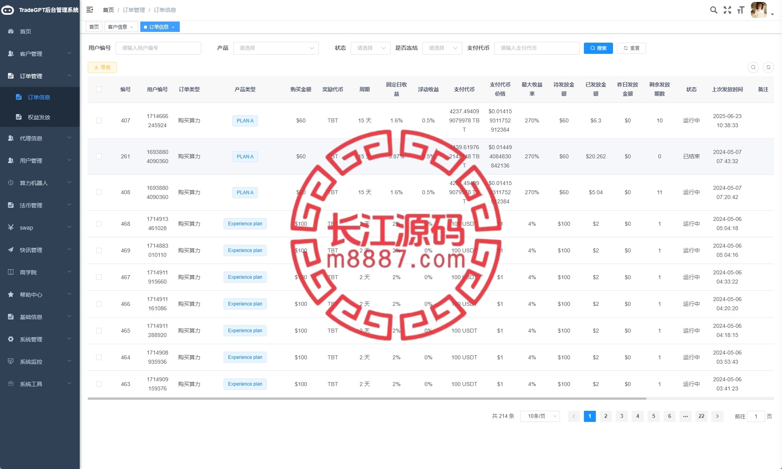Toggle the select-all header checkbox

tap(99, 89)
